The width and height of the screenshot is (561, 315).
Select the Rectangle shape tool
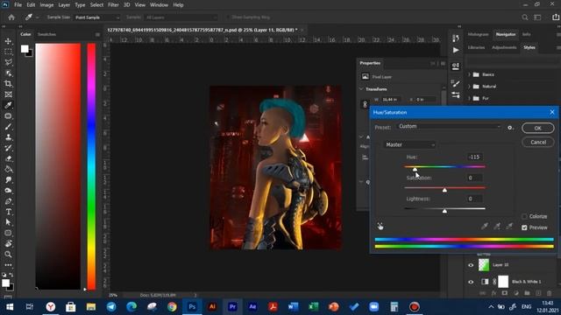(8, 233)
